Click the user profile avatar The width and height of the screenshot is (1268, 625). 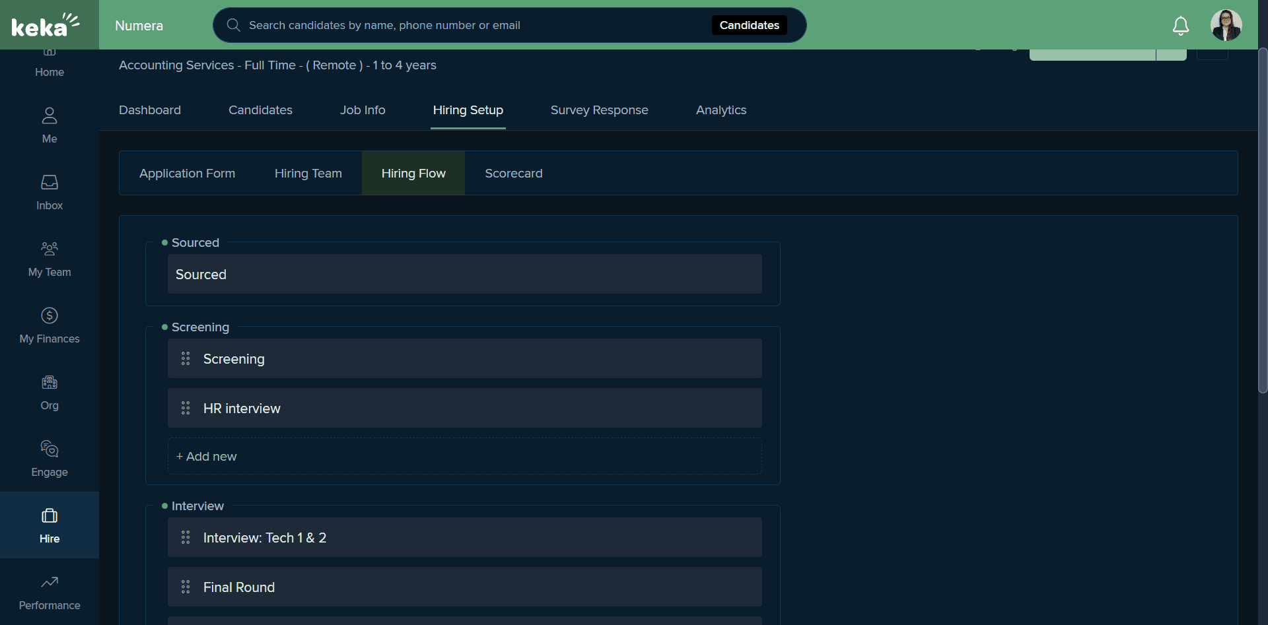[x=1226, y=25]
